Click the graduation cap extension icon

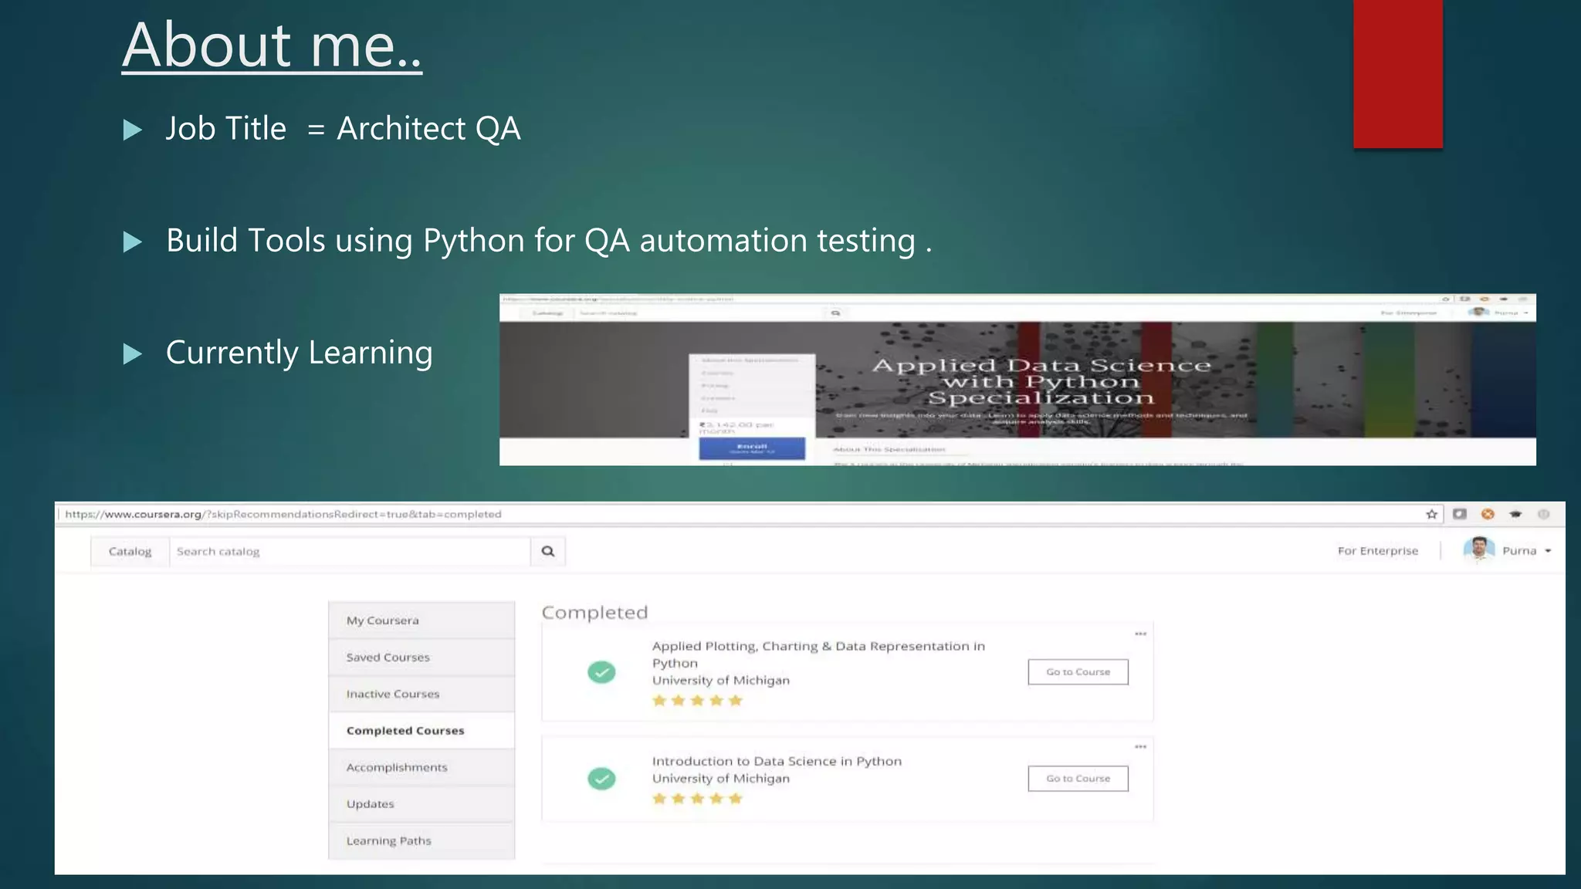(1515, 514)
